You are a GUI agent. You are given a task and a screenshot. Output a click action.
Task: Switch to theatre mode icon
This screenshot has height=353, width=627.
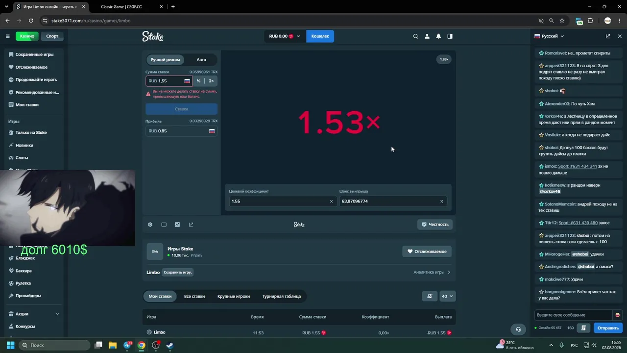(164, 225)
